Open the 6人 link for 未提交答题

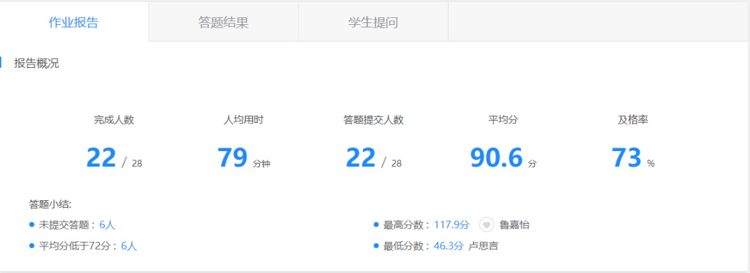click(x=107, y=224)
